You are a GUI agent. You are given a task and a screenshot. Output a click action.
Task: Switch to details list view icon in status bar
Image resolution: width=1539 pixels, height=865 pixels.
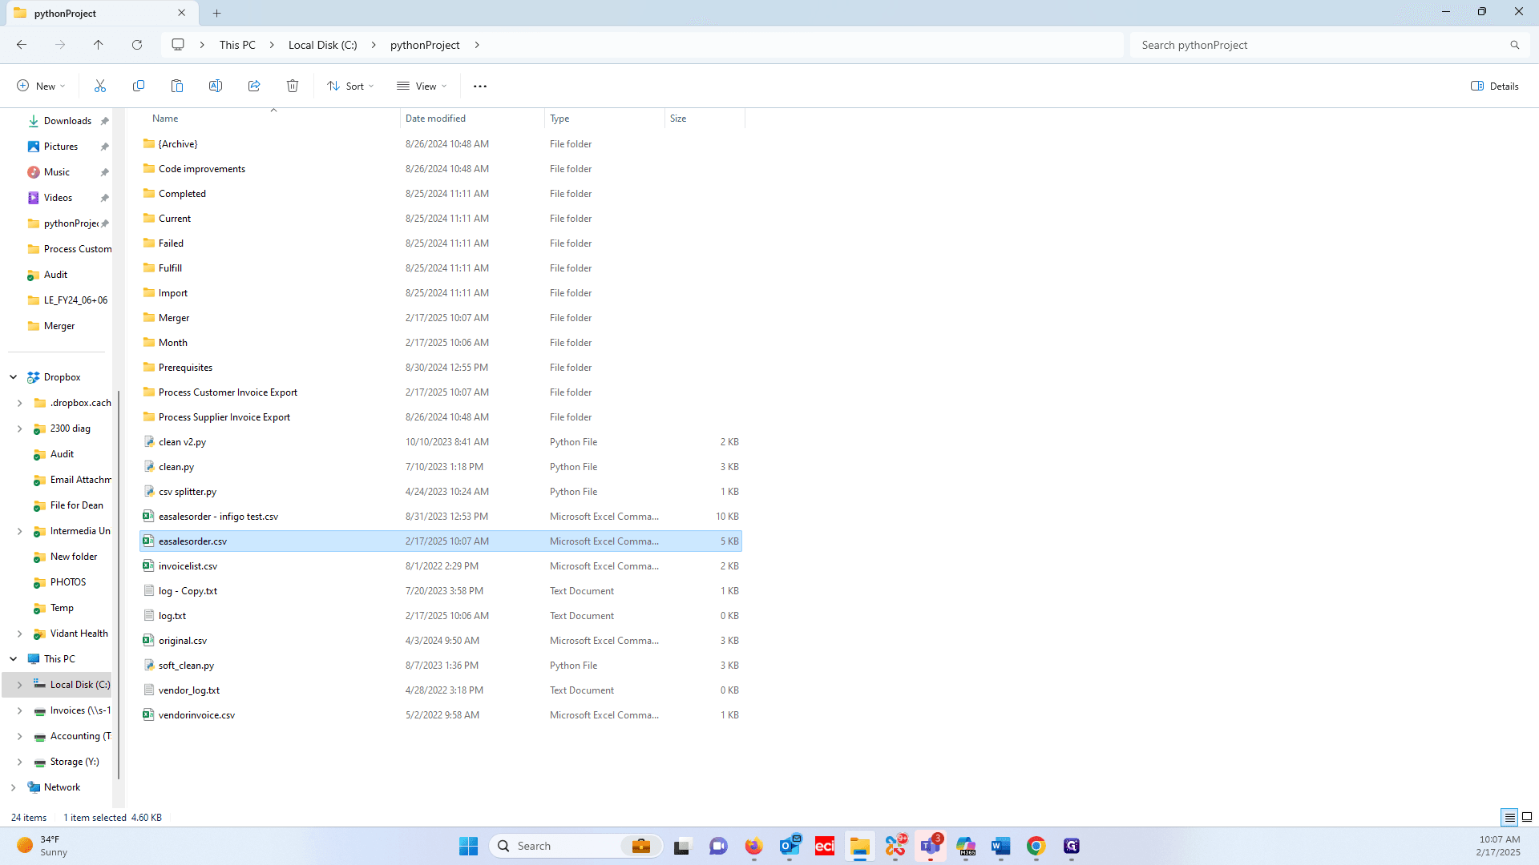click(x=1509, y=817)
